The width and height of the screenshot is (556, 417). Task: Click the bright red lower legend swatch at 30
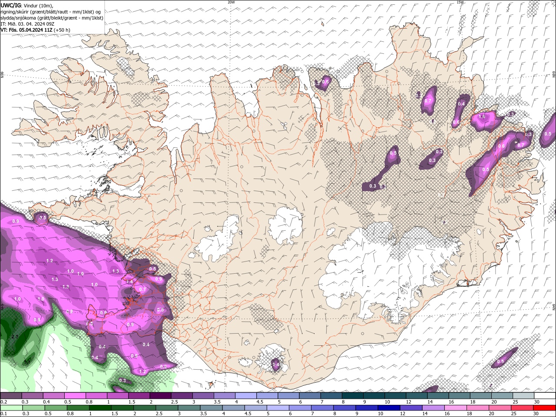(544, 408)
